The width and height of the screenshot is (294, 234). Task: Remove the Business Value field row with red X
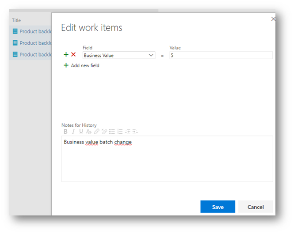(x=73, y=55)
